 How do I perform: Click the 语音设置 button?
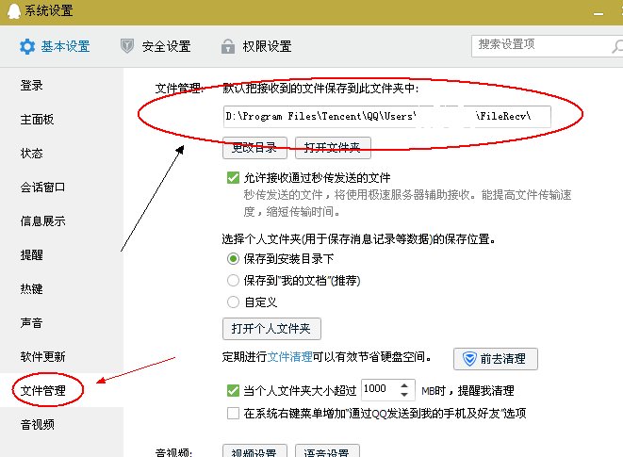click(x=327, y=451)
